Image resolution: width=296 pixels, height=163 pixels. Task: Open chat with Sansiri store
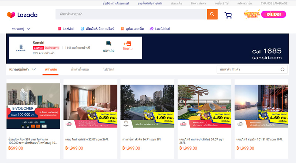coord(109,47)
